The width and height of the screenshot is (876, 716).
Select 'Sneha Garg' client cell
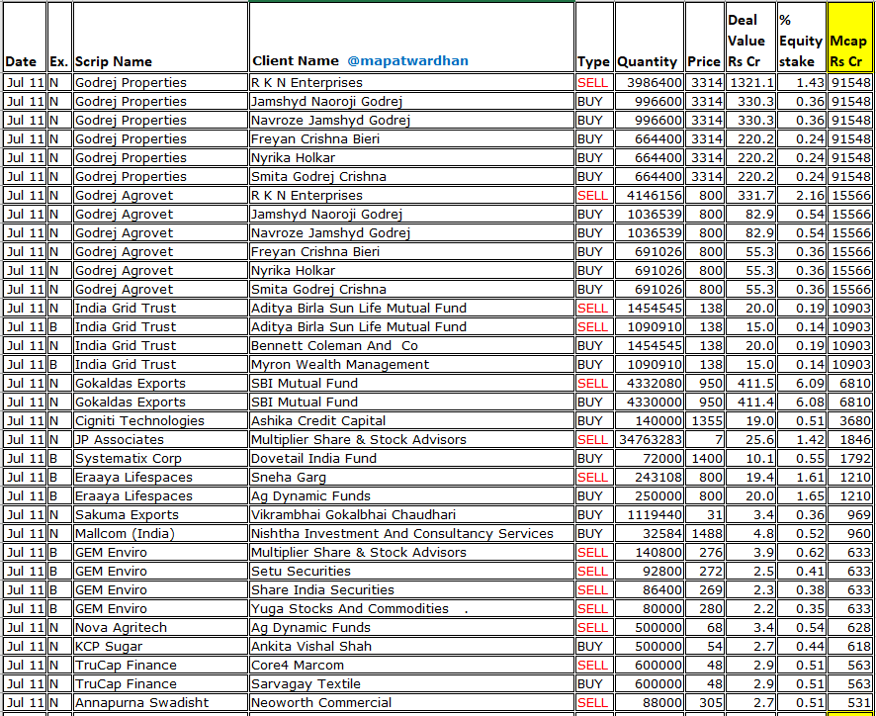[411, 478]
